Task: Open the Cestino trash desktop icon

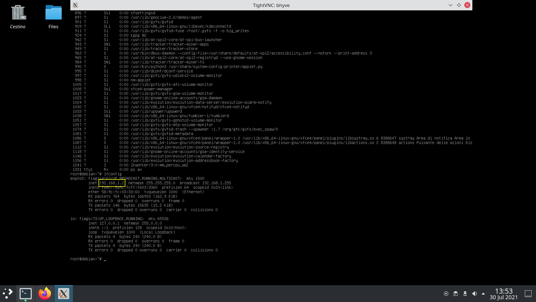Action: pos(18,17)
